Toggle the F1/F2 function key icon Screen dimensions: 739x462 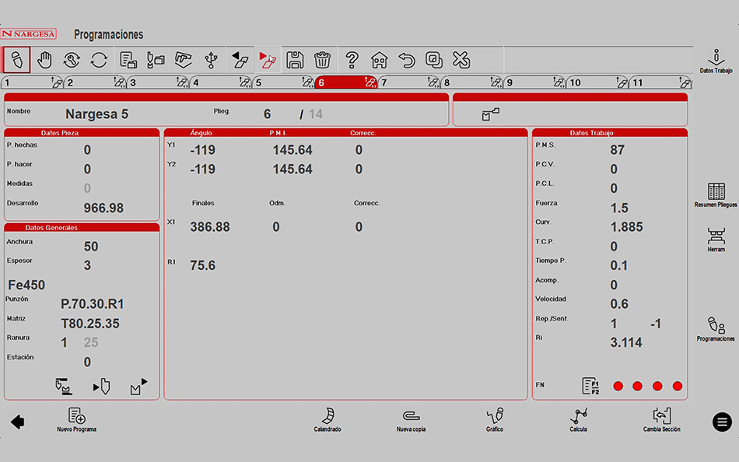590,386
